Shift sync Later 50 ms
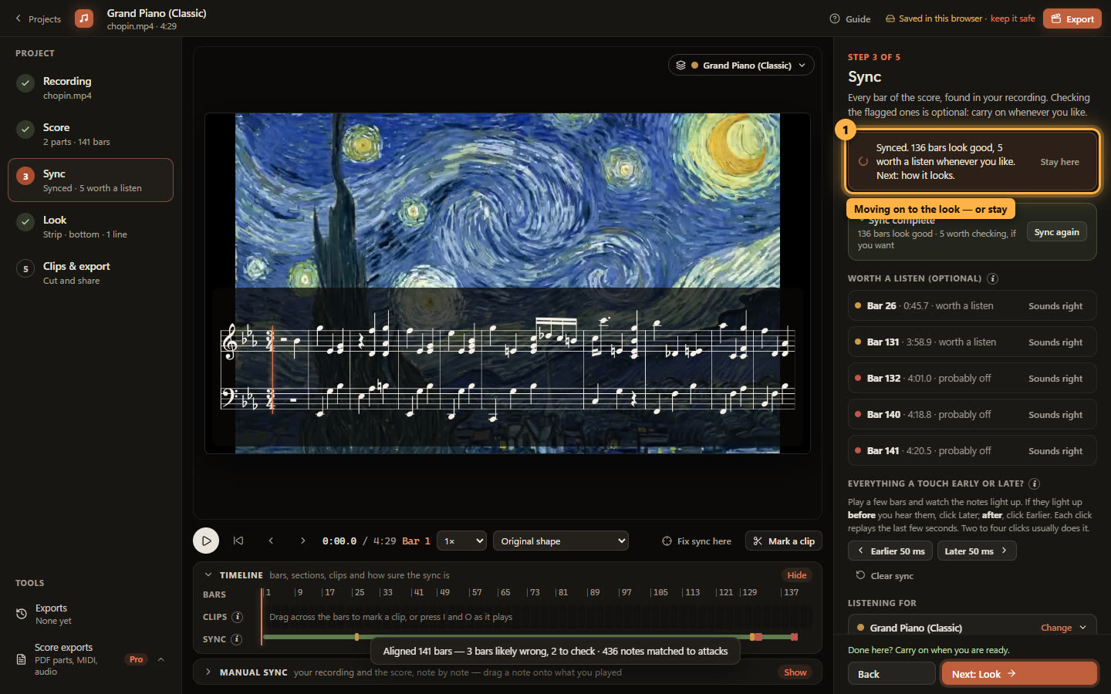Image resolution: width=1111 pixels, height=694 pixels. (976, 551)
